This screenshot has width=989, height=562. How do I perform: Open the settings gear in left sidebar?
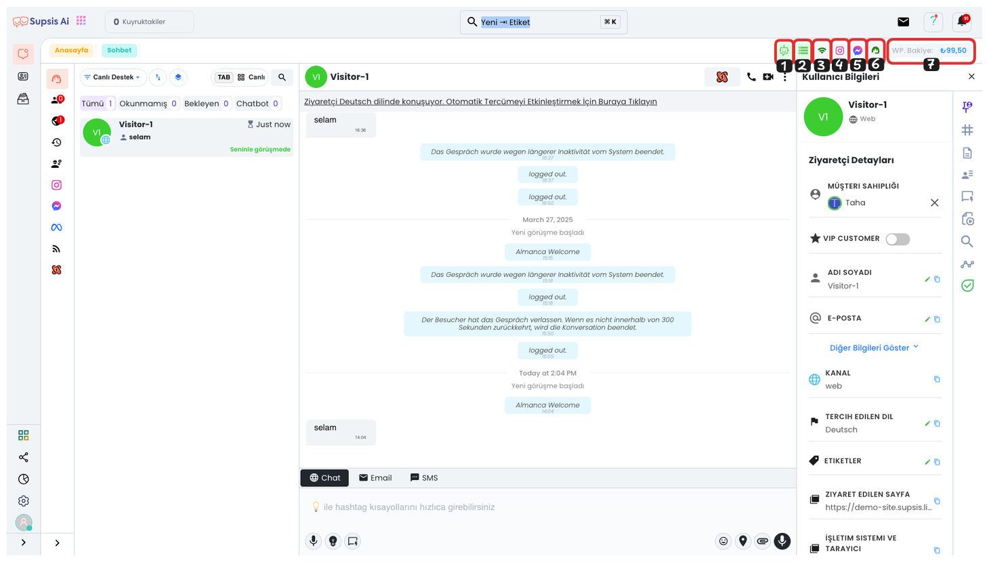tap(24, 501)
